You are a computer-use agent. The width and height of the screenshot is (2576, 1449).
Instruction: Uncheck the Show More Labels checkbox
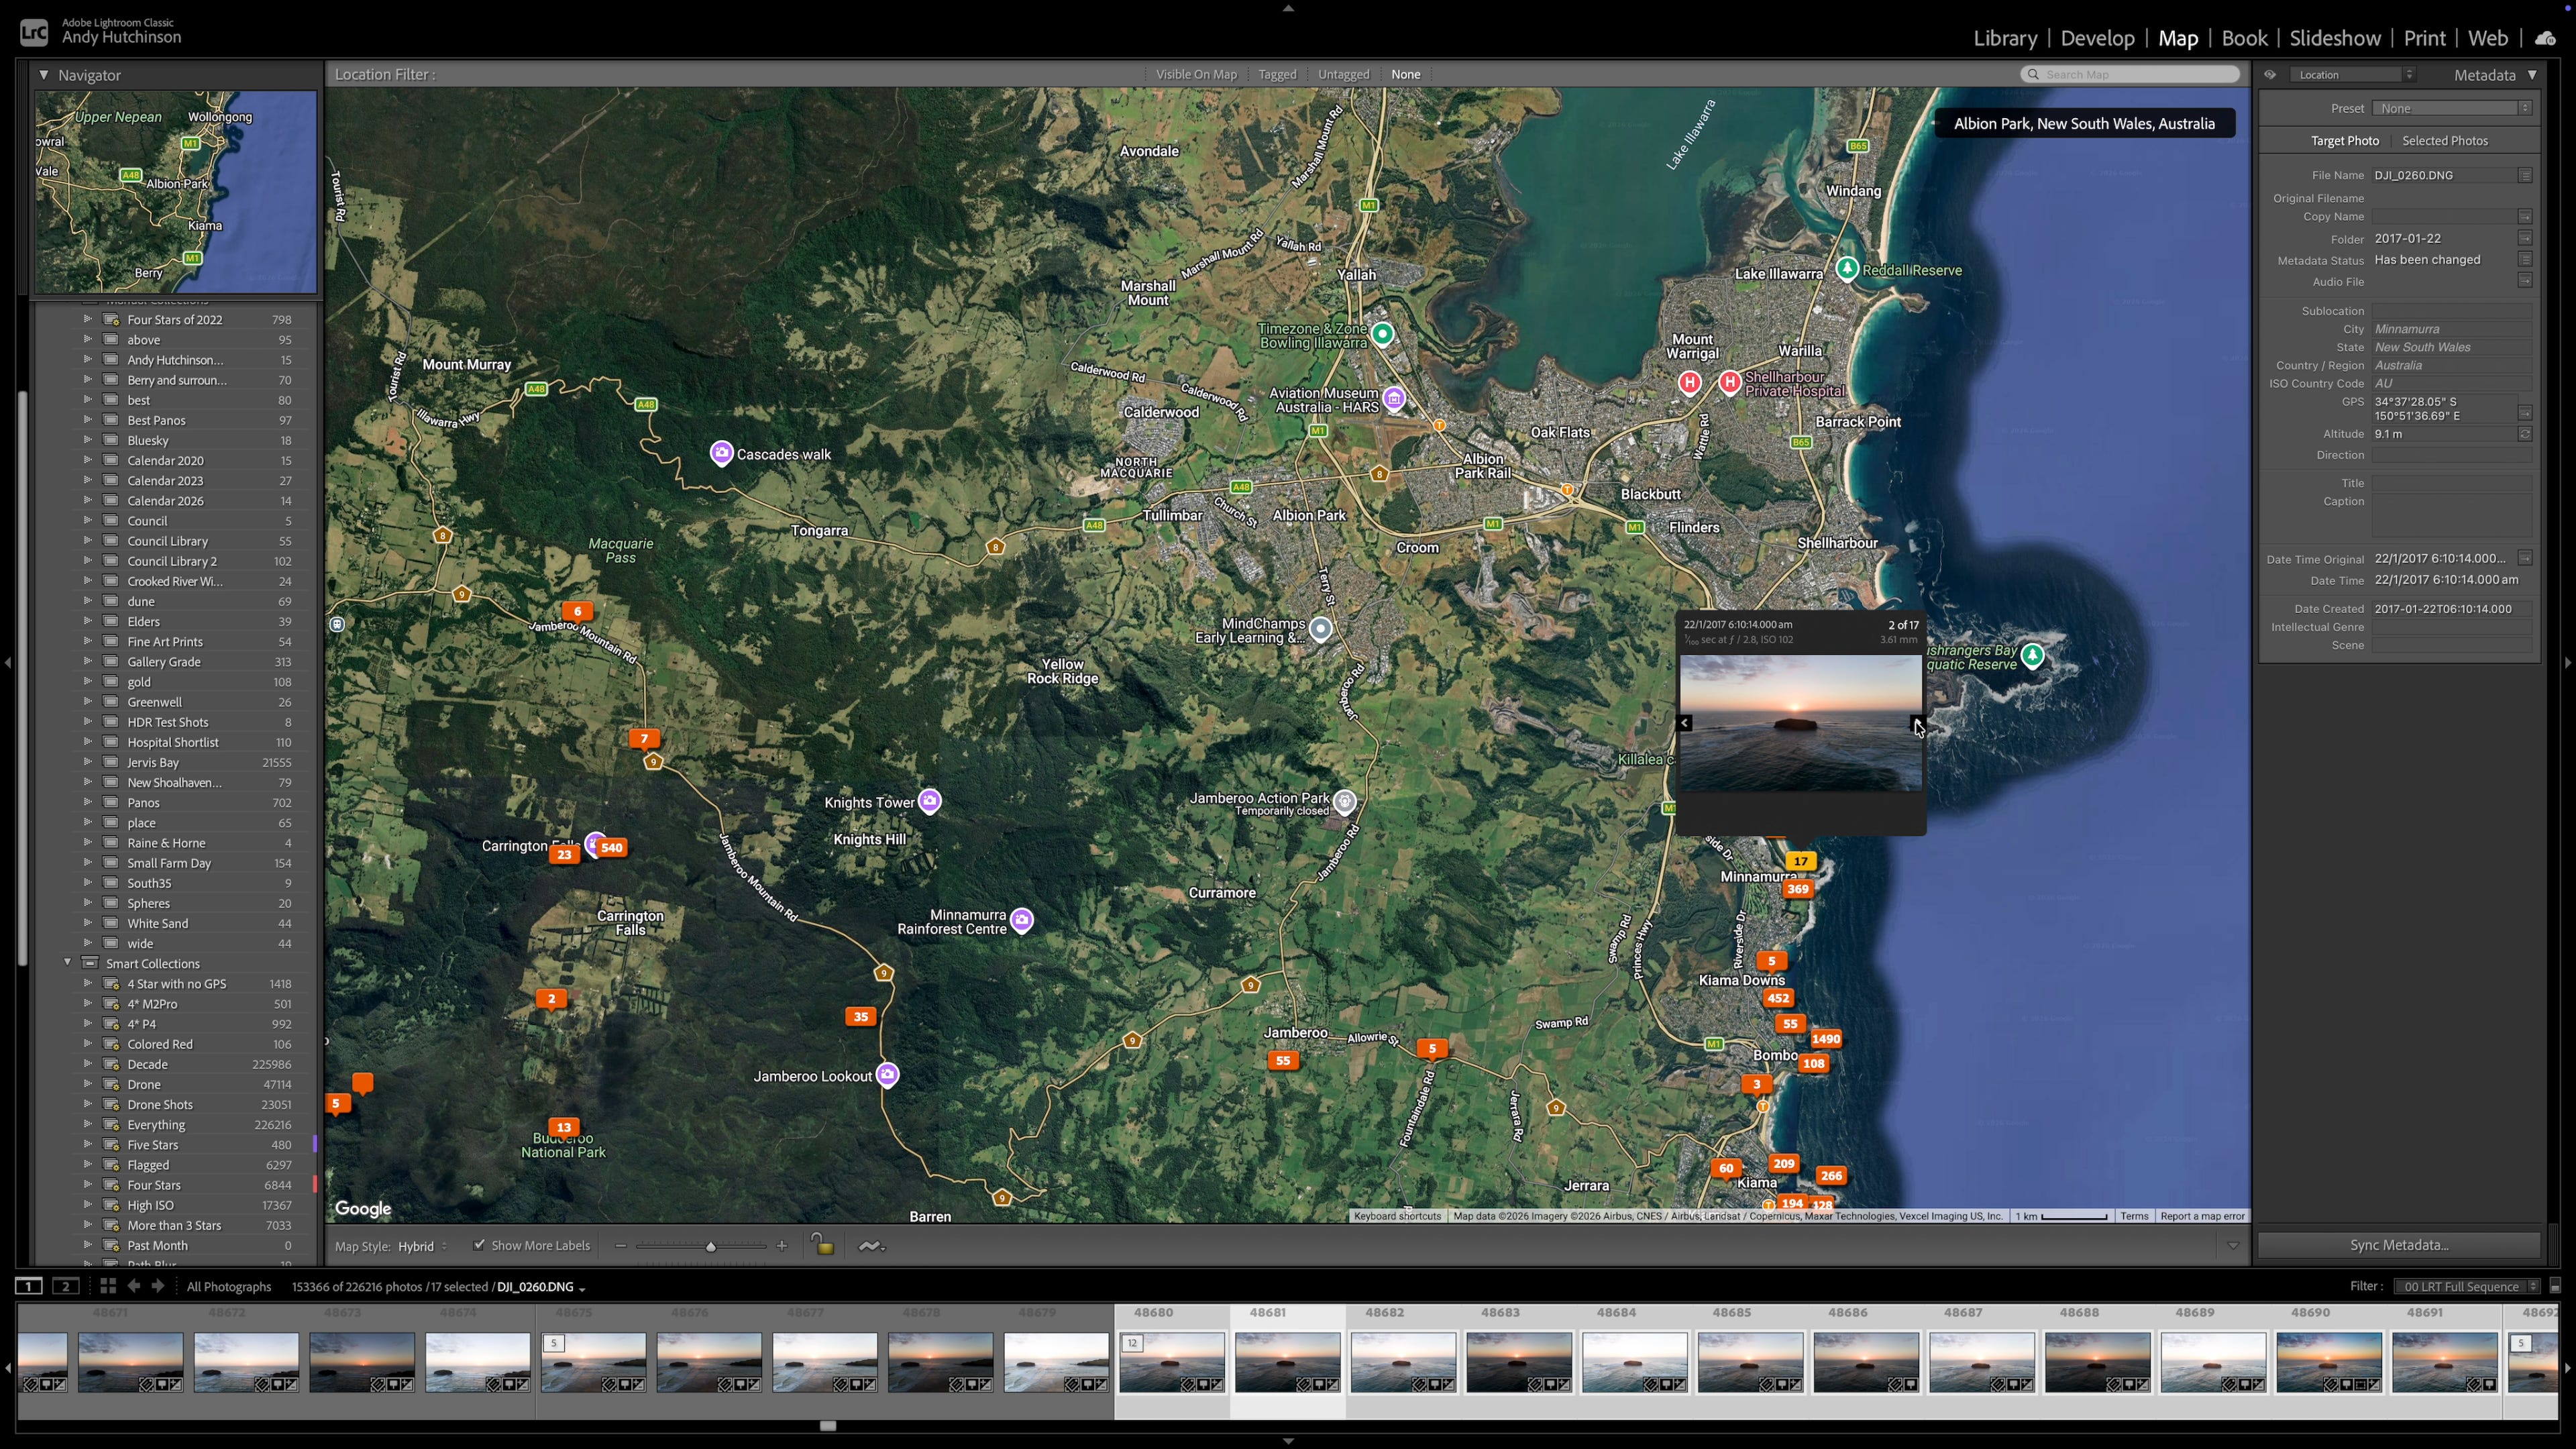(x=479, y=1245)
